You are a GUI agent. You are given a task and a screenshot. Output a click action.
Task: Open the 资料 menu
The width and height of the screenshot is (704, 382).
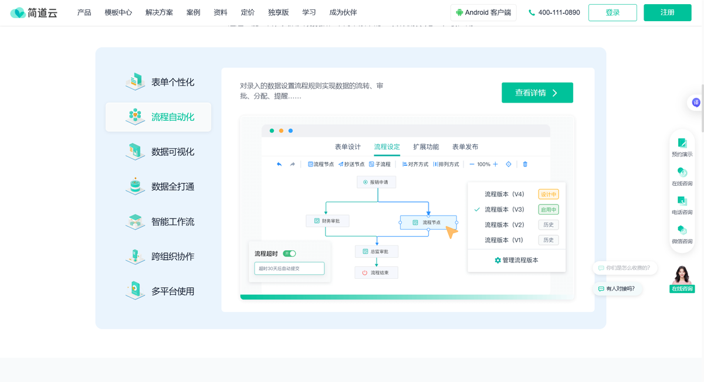click(x=221, y=12)
